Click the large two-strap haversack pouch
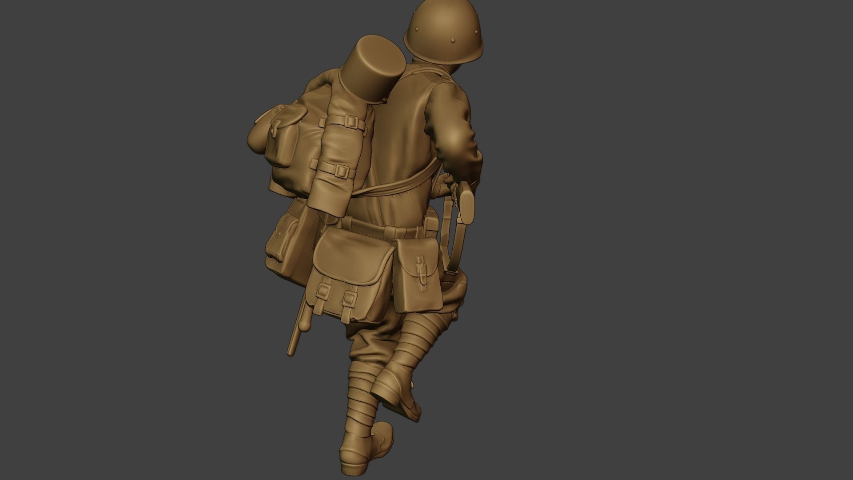The height and width of the screenshot is (480, 853). [x=350, y=275]
